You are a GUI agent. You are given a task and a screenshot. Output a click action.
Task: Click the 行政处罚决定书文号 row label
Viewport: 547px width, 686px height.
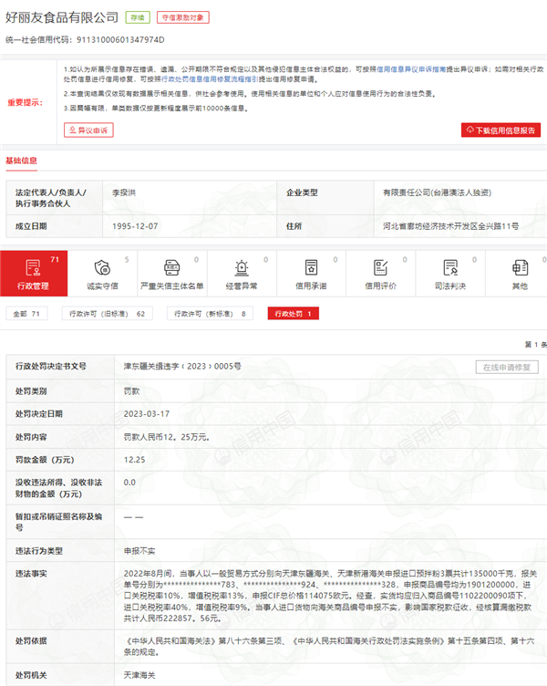(51, 366)
